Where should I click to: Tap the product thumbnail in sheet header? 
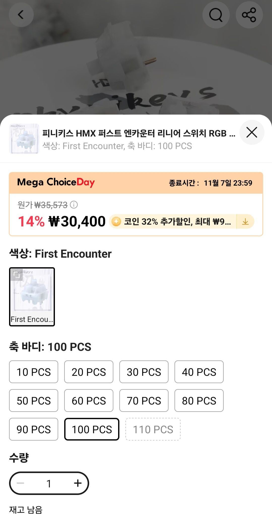click(24, 139)
